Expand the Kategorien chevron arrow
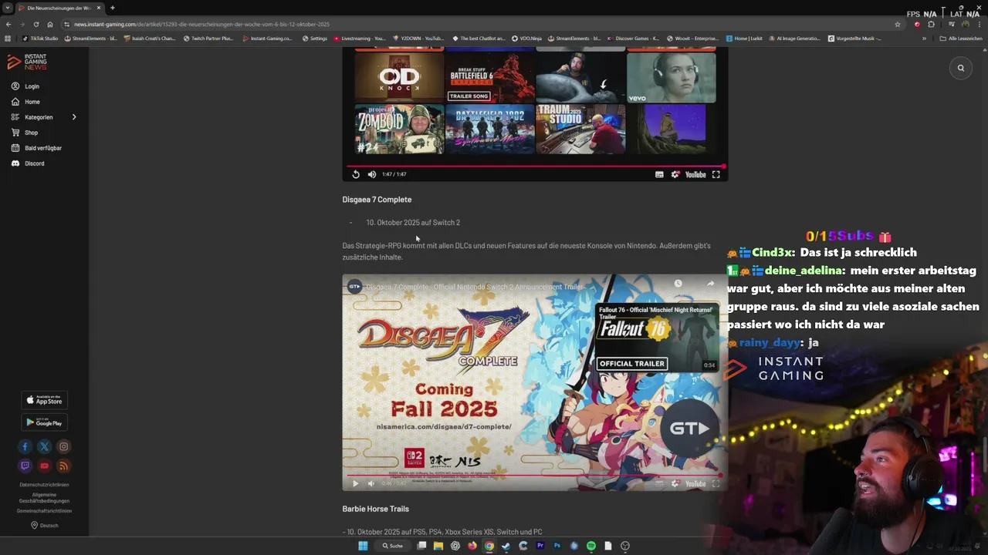988x555 pixels. point(74,117)
